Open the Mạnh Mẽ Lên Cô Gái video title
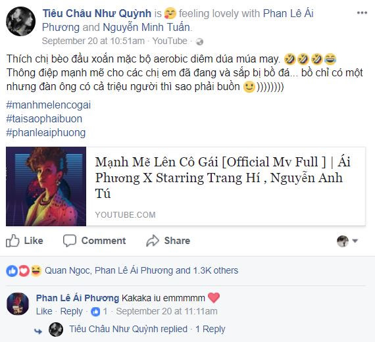This screenshot has width=375, height=342. point(222,178)
